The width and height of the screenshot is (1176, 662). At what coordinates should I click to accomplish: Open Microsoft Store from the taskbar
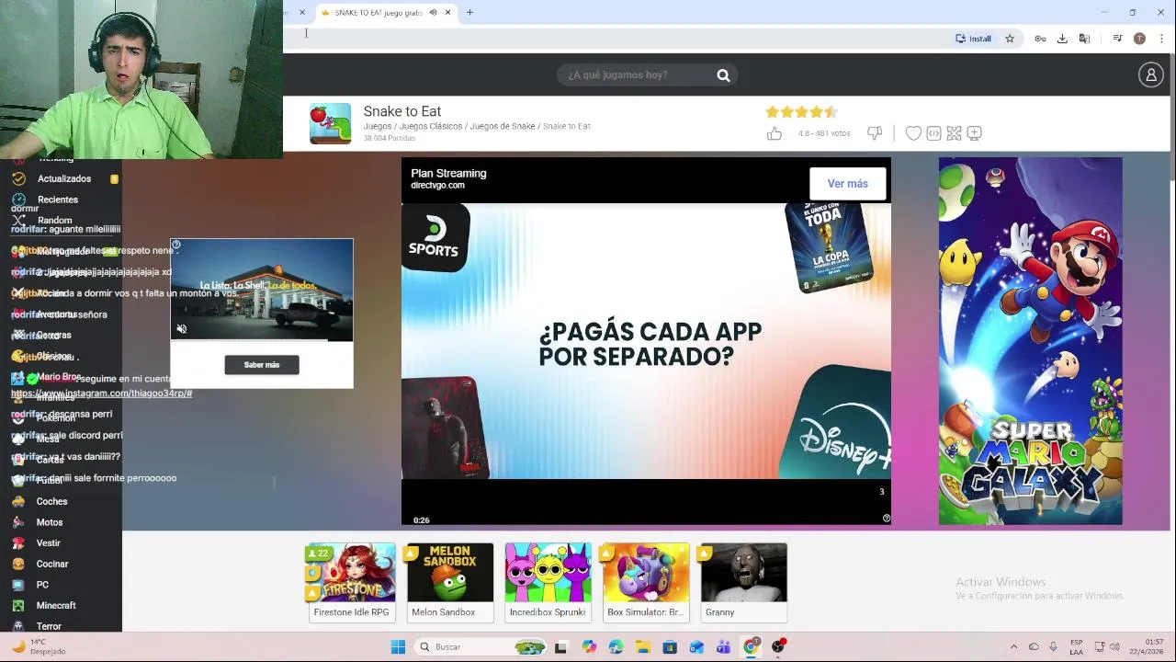[670, 647]
